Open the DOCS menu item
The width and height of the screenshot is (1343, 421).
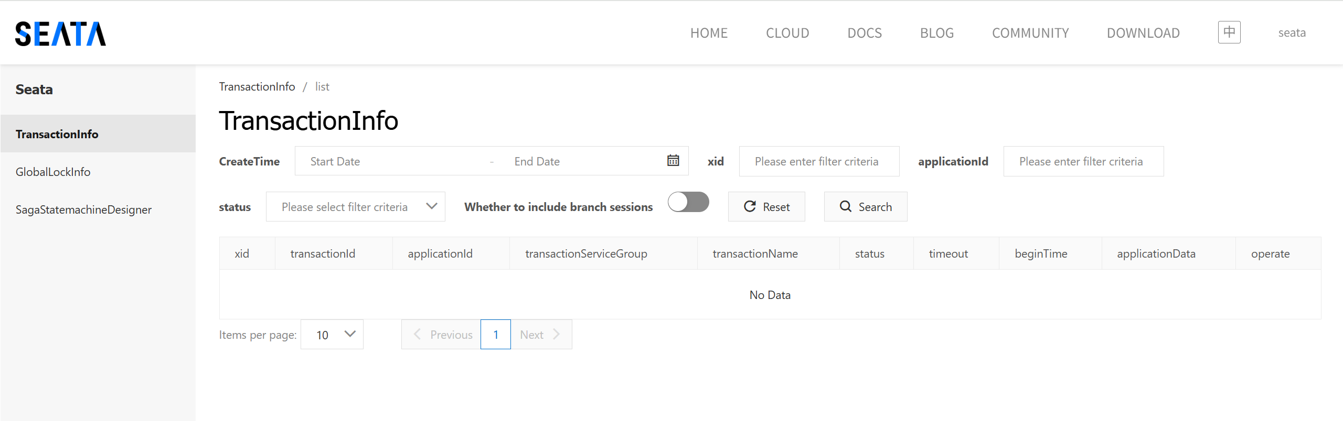click(x=865, y=33)
